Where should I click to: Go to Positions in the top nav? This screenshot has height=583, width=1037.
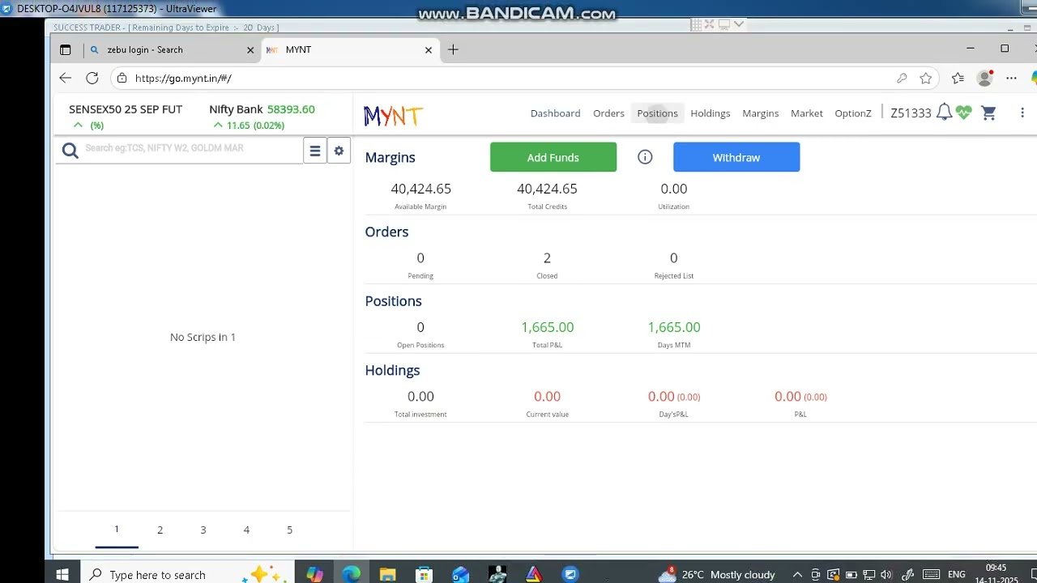click(x=657, y=113)
